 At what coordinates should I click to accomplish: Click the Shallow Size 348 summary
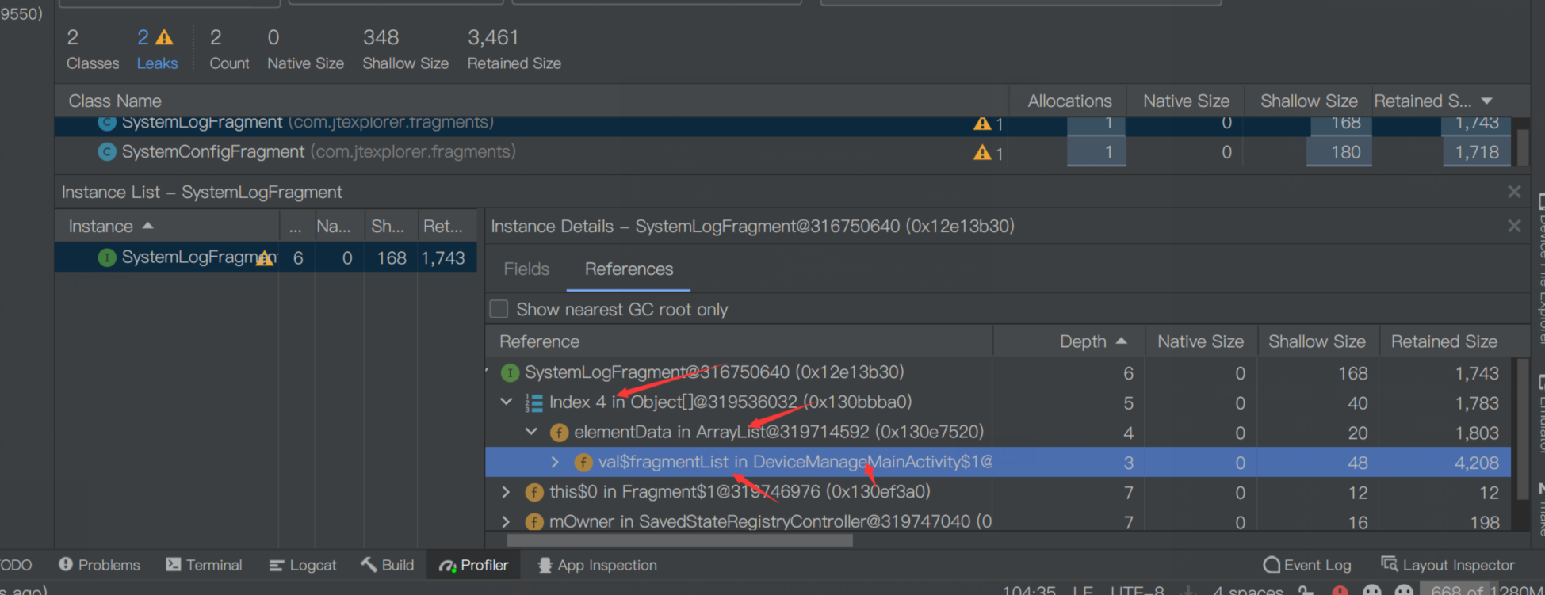click(x=405, y=49)
